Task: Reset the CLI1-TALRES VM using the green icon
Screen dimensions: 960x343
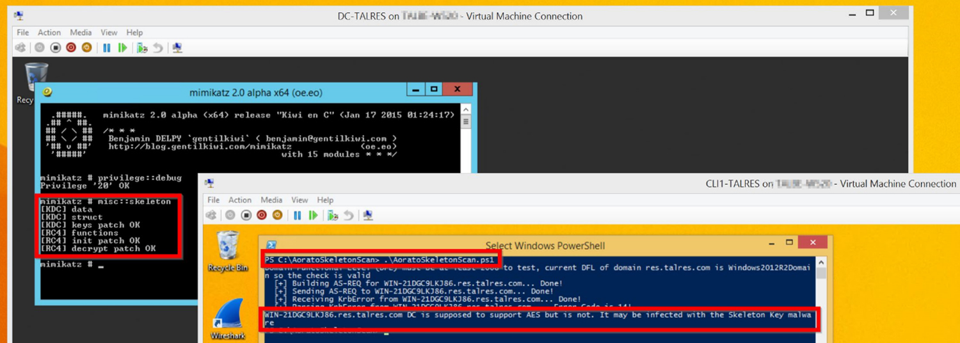Action: [313, 215]
